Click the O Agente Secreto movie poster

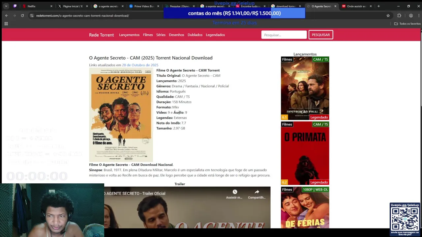121,115
